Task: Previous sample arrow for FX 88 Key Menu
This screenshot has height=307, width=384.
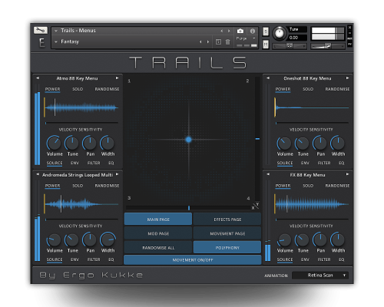Action: (x=268, y=174)
